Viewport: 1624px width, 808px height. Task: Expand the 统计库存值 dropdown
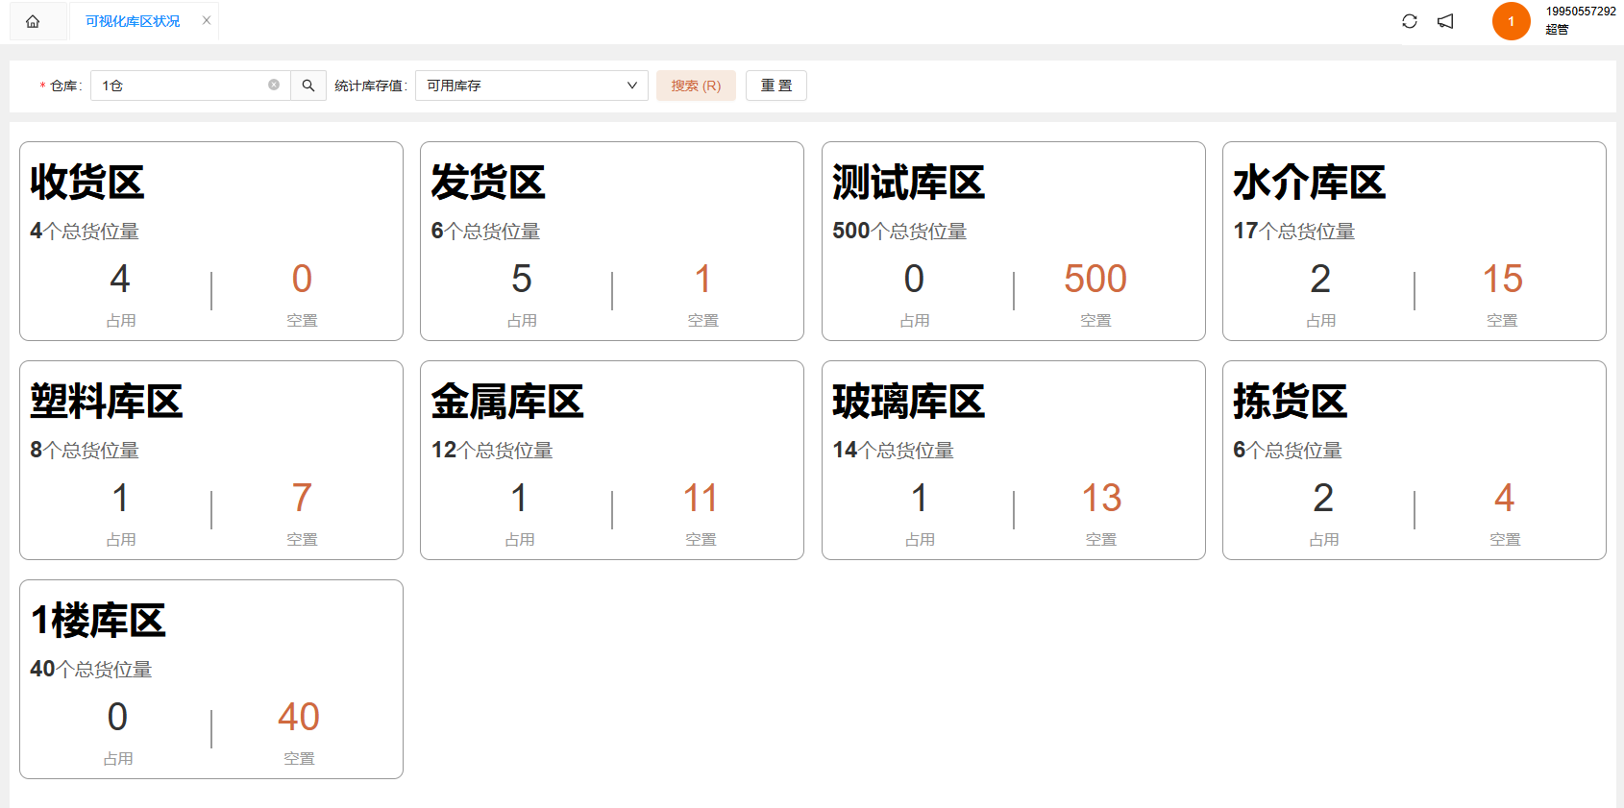pyautogui.click(x=531, y=86)
